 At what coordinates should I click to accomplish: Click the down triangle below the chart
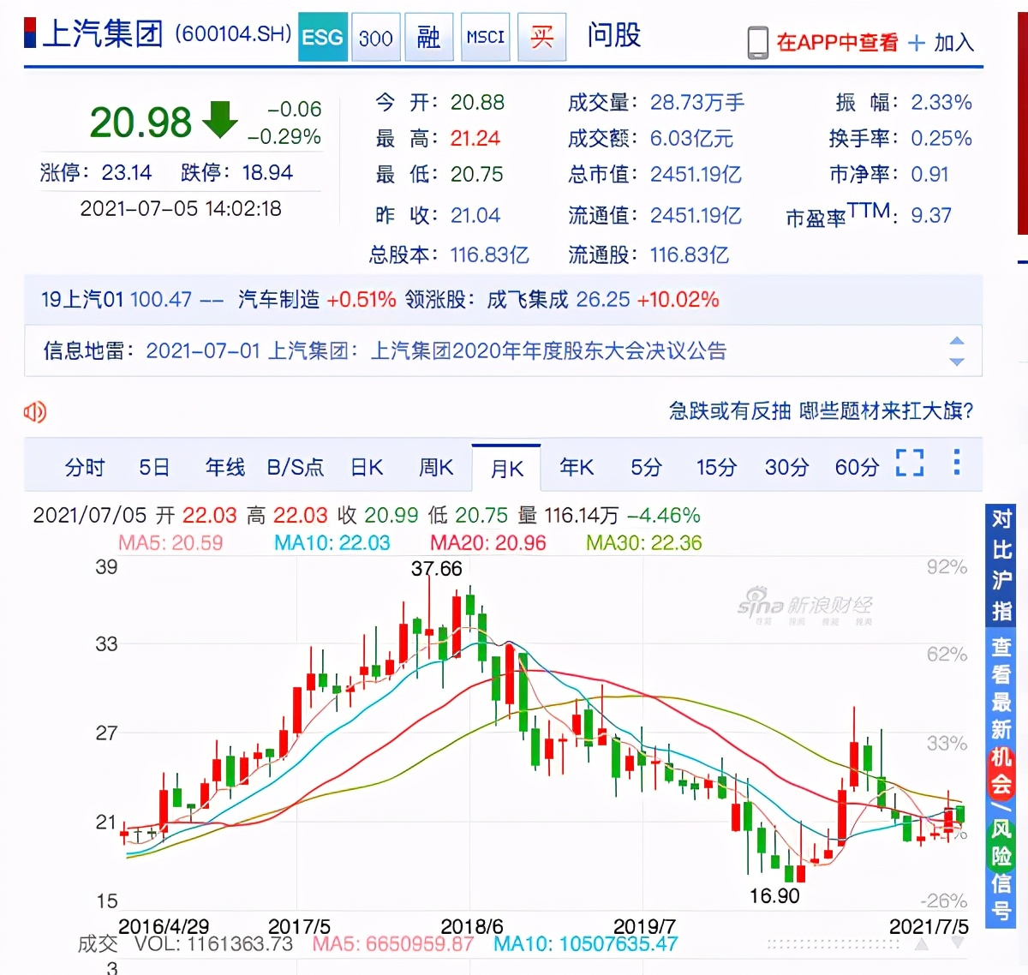pos(958,943)
